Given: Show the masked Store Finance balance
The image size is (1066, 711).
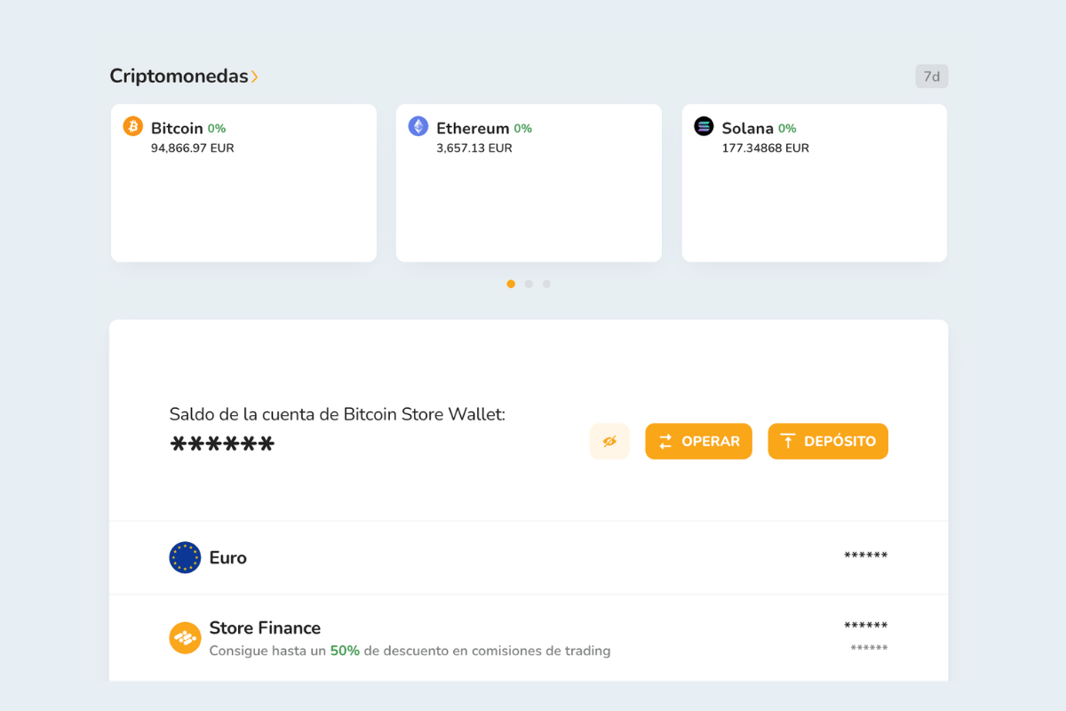Looking at the screenshot, I should [x=865, y=627].
